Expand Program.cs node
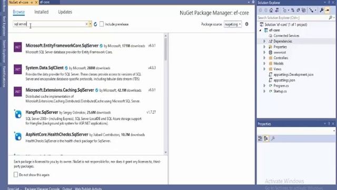Viewport: 337px width, 190px height. pos(264,85)
